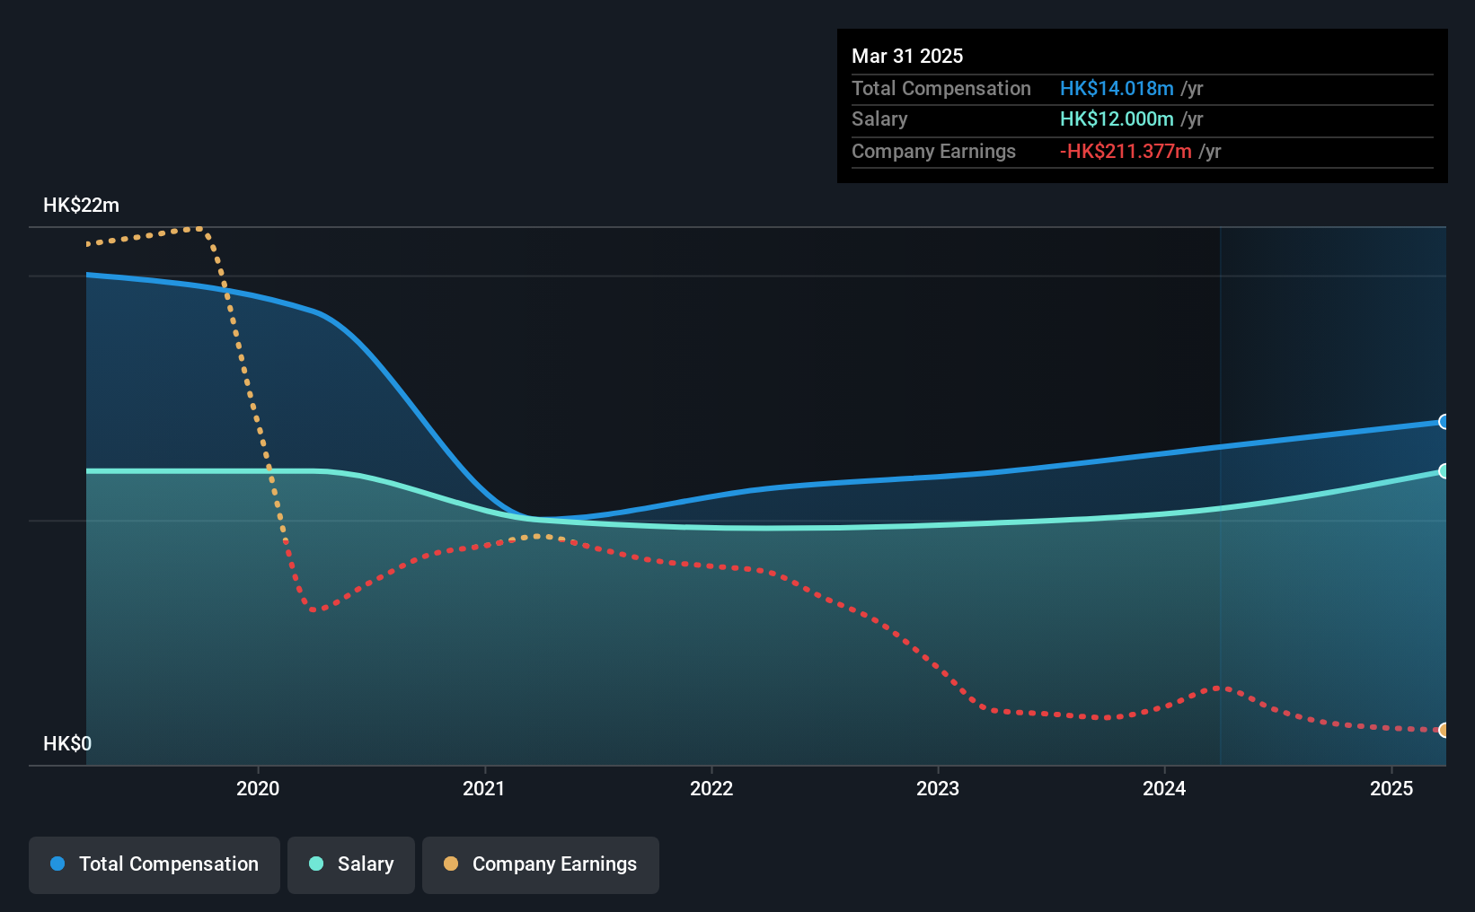Click the 2025 x-axis label
Image resolution: width=1475 pixels, height=912 pixels.
click(1391, 789)
